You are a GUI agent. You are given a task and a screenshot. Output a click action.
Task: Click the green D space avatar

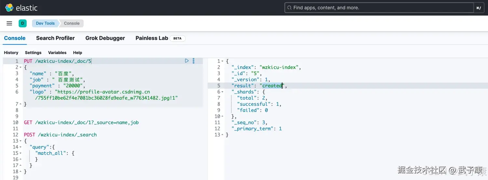pos(22,23)
